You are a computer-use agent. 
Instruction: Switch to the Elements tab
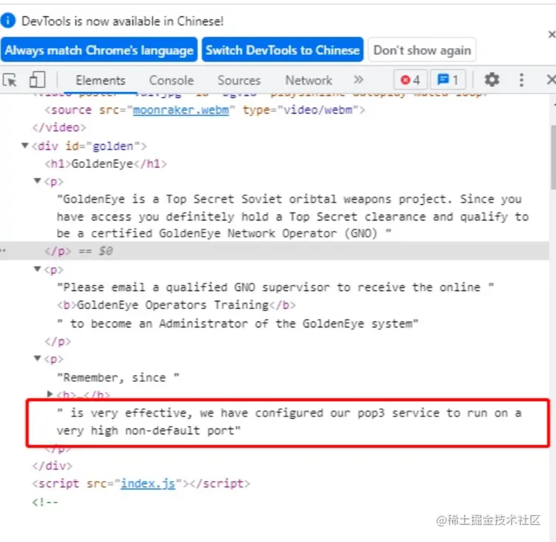point(100,80)
